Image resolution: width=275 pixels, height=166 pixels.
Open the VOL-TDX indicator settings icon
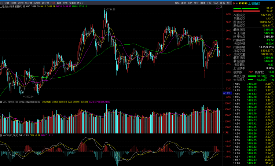(x=1, y=102)
